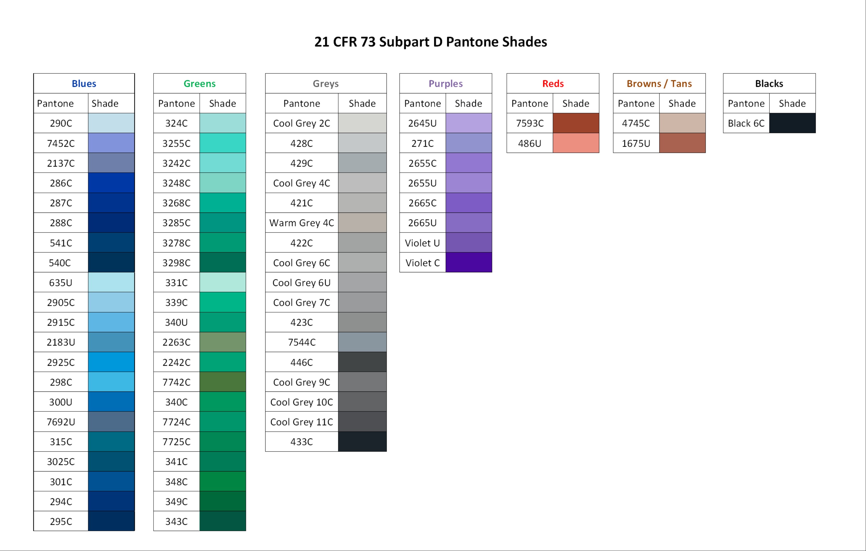Select the 486U salmon swatch
Screen dimensions: 866x551
pos(576,143)
